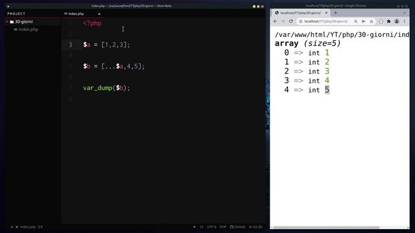
Task: Reload the localhost page in Chrome
Action: tap(291, 21)
